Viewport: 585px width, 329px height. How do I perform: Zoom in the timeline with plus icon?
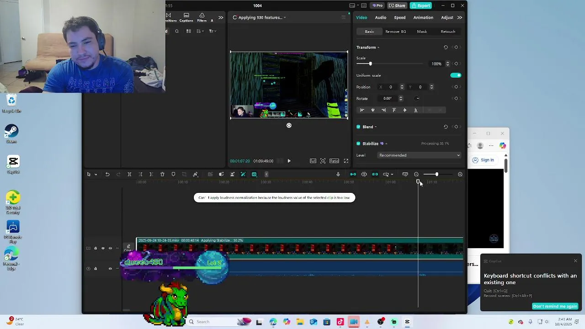click(460, 174)
